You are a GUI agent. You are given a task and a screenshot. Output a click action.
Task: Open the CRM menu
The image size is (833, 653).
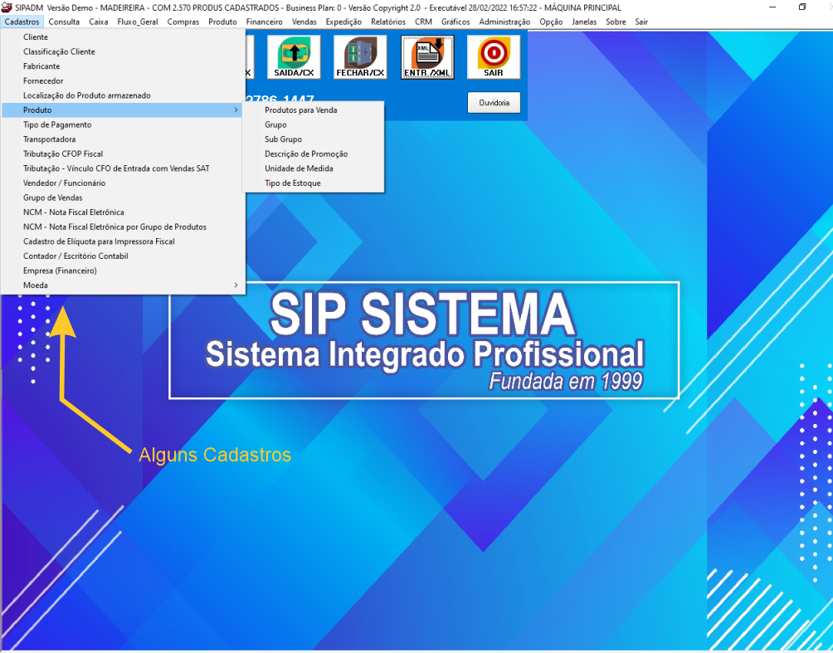coord(423,22)
